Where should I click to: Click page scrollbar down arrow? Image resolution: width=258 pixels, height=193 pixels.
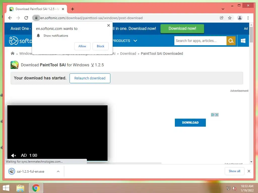point(251,162)
